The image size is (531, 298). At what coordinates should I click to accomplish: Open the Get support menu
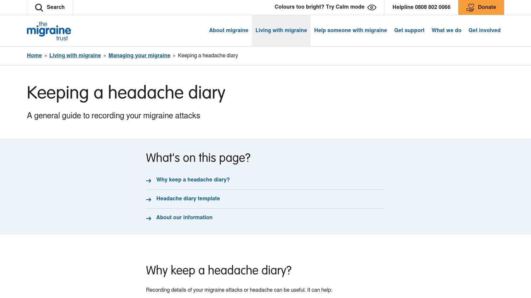(x=409, y=30)
